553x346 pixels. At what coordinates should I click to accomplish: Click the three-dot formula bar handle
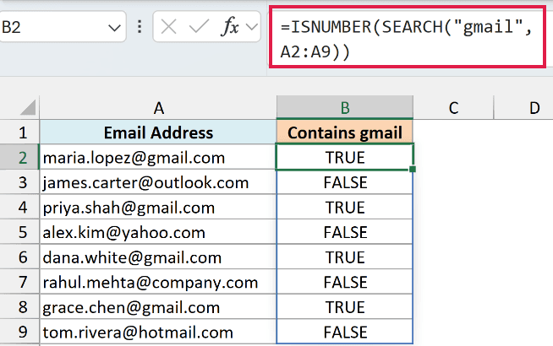click(140, 27)
